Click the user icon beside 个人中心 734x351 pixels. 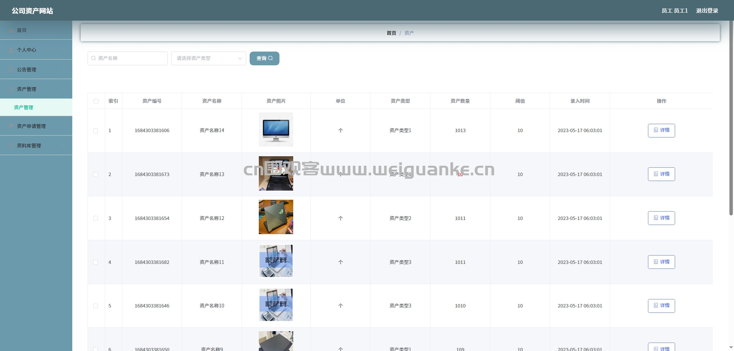11,50
